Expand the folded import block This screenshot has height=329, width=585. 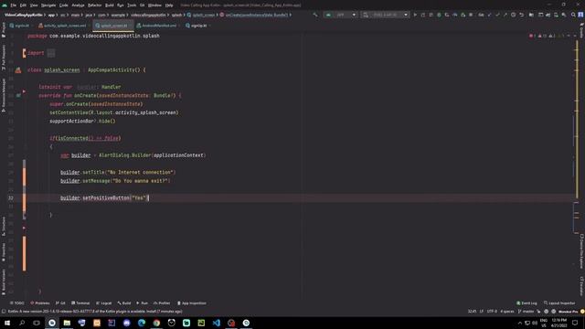pos(51,53)
